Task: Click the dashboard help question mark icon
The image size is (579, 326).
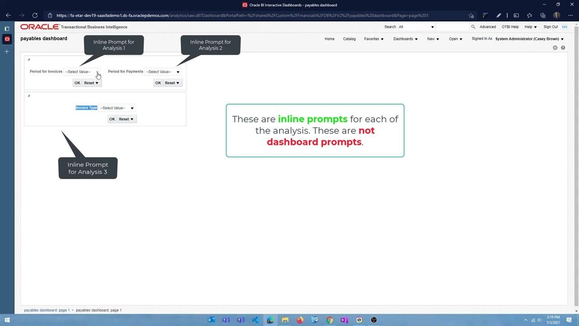Action: coord(563,48)
